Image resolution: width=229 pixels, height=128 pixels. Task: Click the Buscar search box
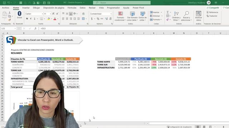point(122,2)
